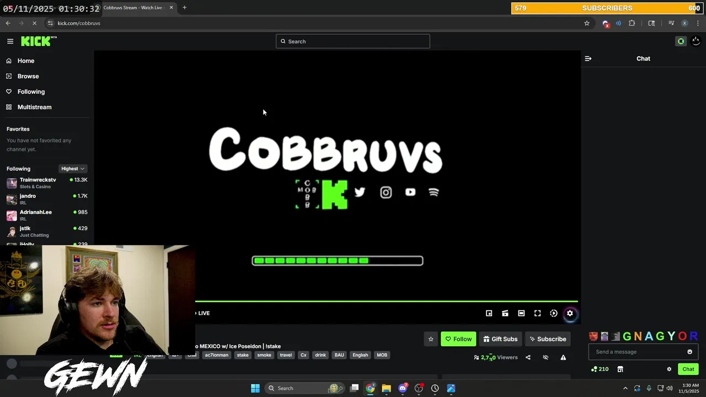Click the green stream progress bar
Viewport: 706px width, 397px height.
coord(387,302)
